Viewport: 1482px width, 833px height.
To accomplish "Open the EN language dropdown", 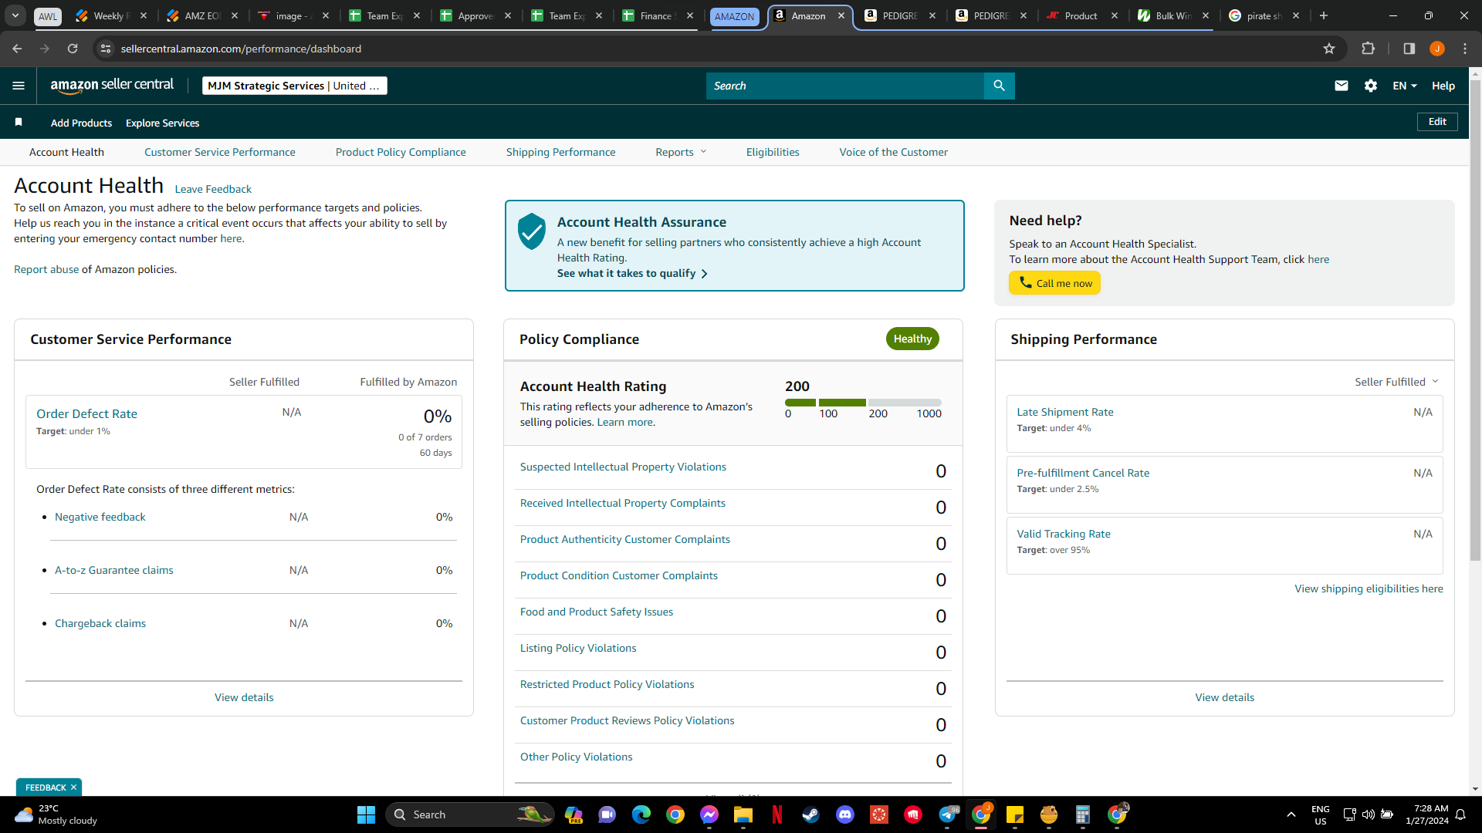I will tap(1405, 86).
